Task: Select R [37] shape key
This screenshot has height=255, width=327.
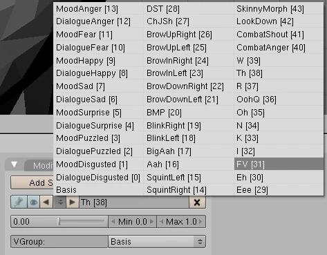Action: [x=279, y=86]
